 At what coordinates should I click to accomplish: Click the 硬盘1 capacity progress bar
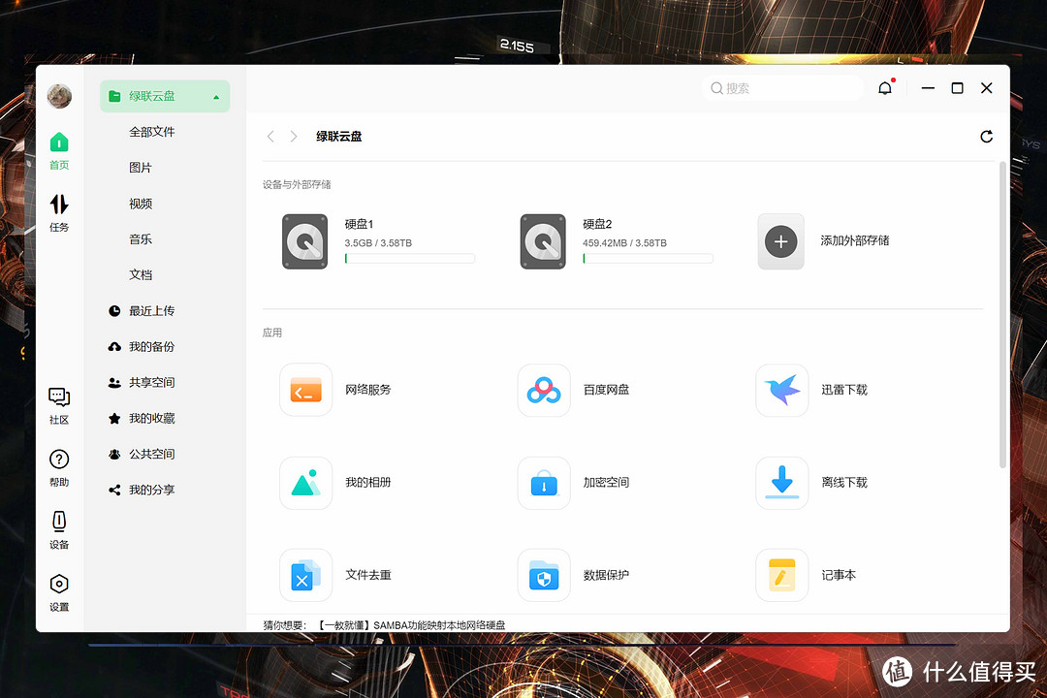click(409, 258)
